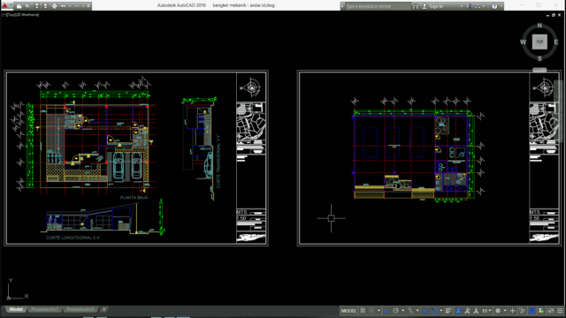Toggle Polar tracking in status bar
The width and height of the screenshot is (566, 318).
395,311
